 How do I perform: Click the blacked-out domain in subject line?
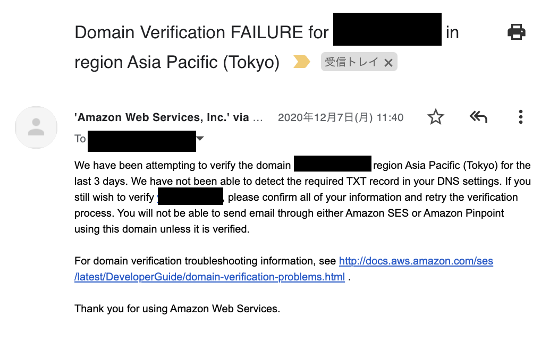[x=387, y=30]
